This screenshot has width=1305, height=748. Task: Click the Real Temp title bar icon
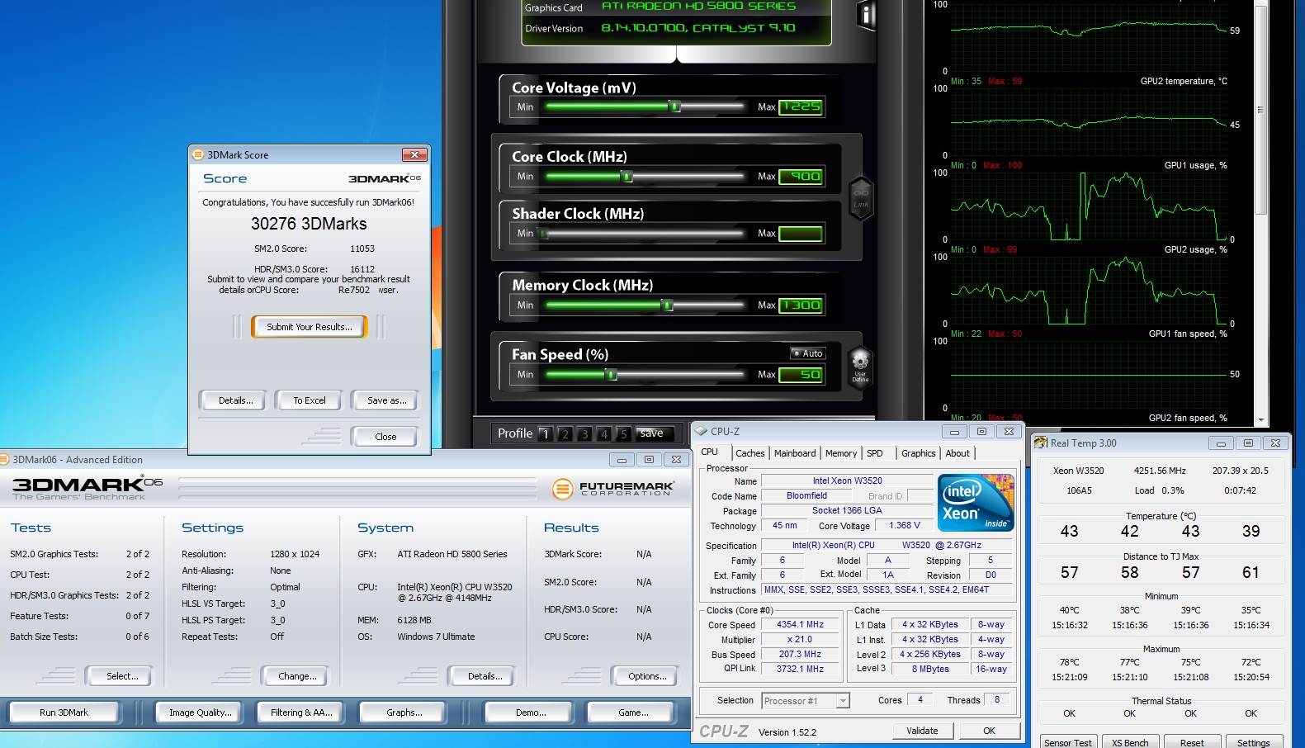pos(1041,443)
